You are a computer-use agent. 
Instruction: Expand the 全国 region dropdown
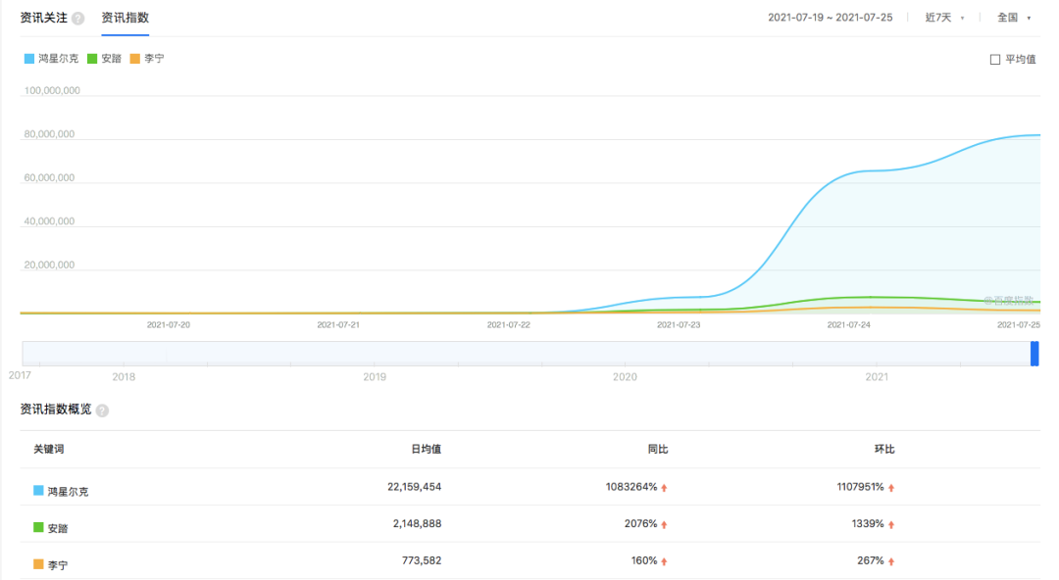coord(1014,18)
